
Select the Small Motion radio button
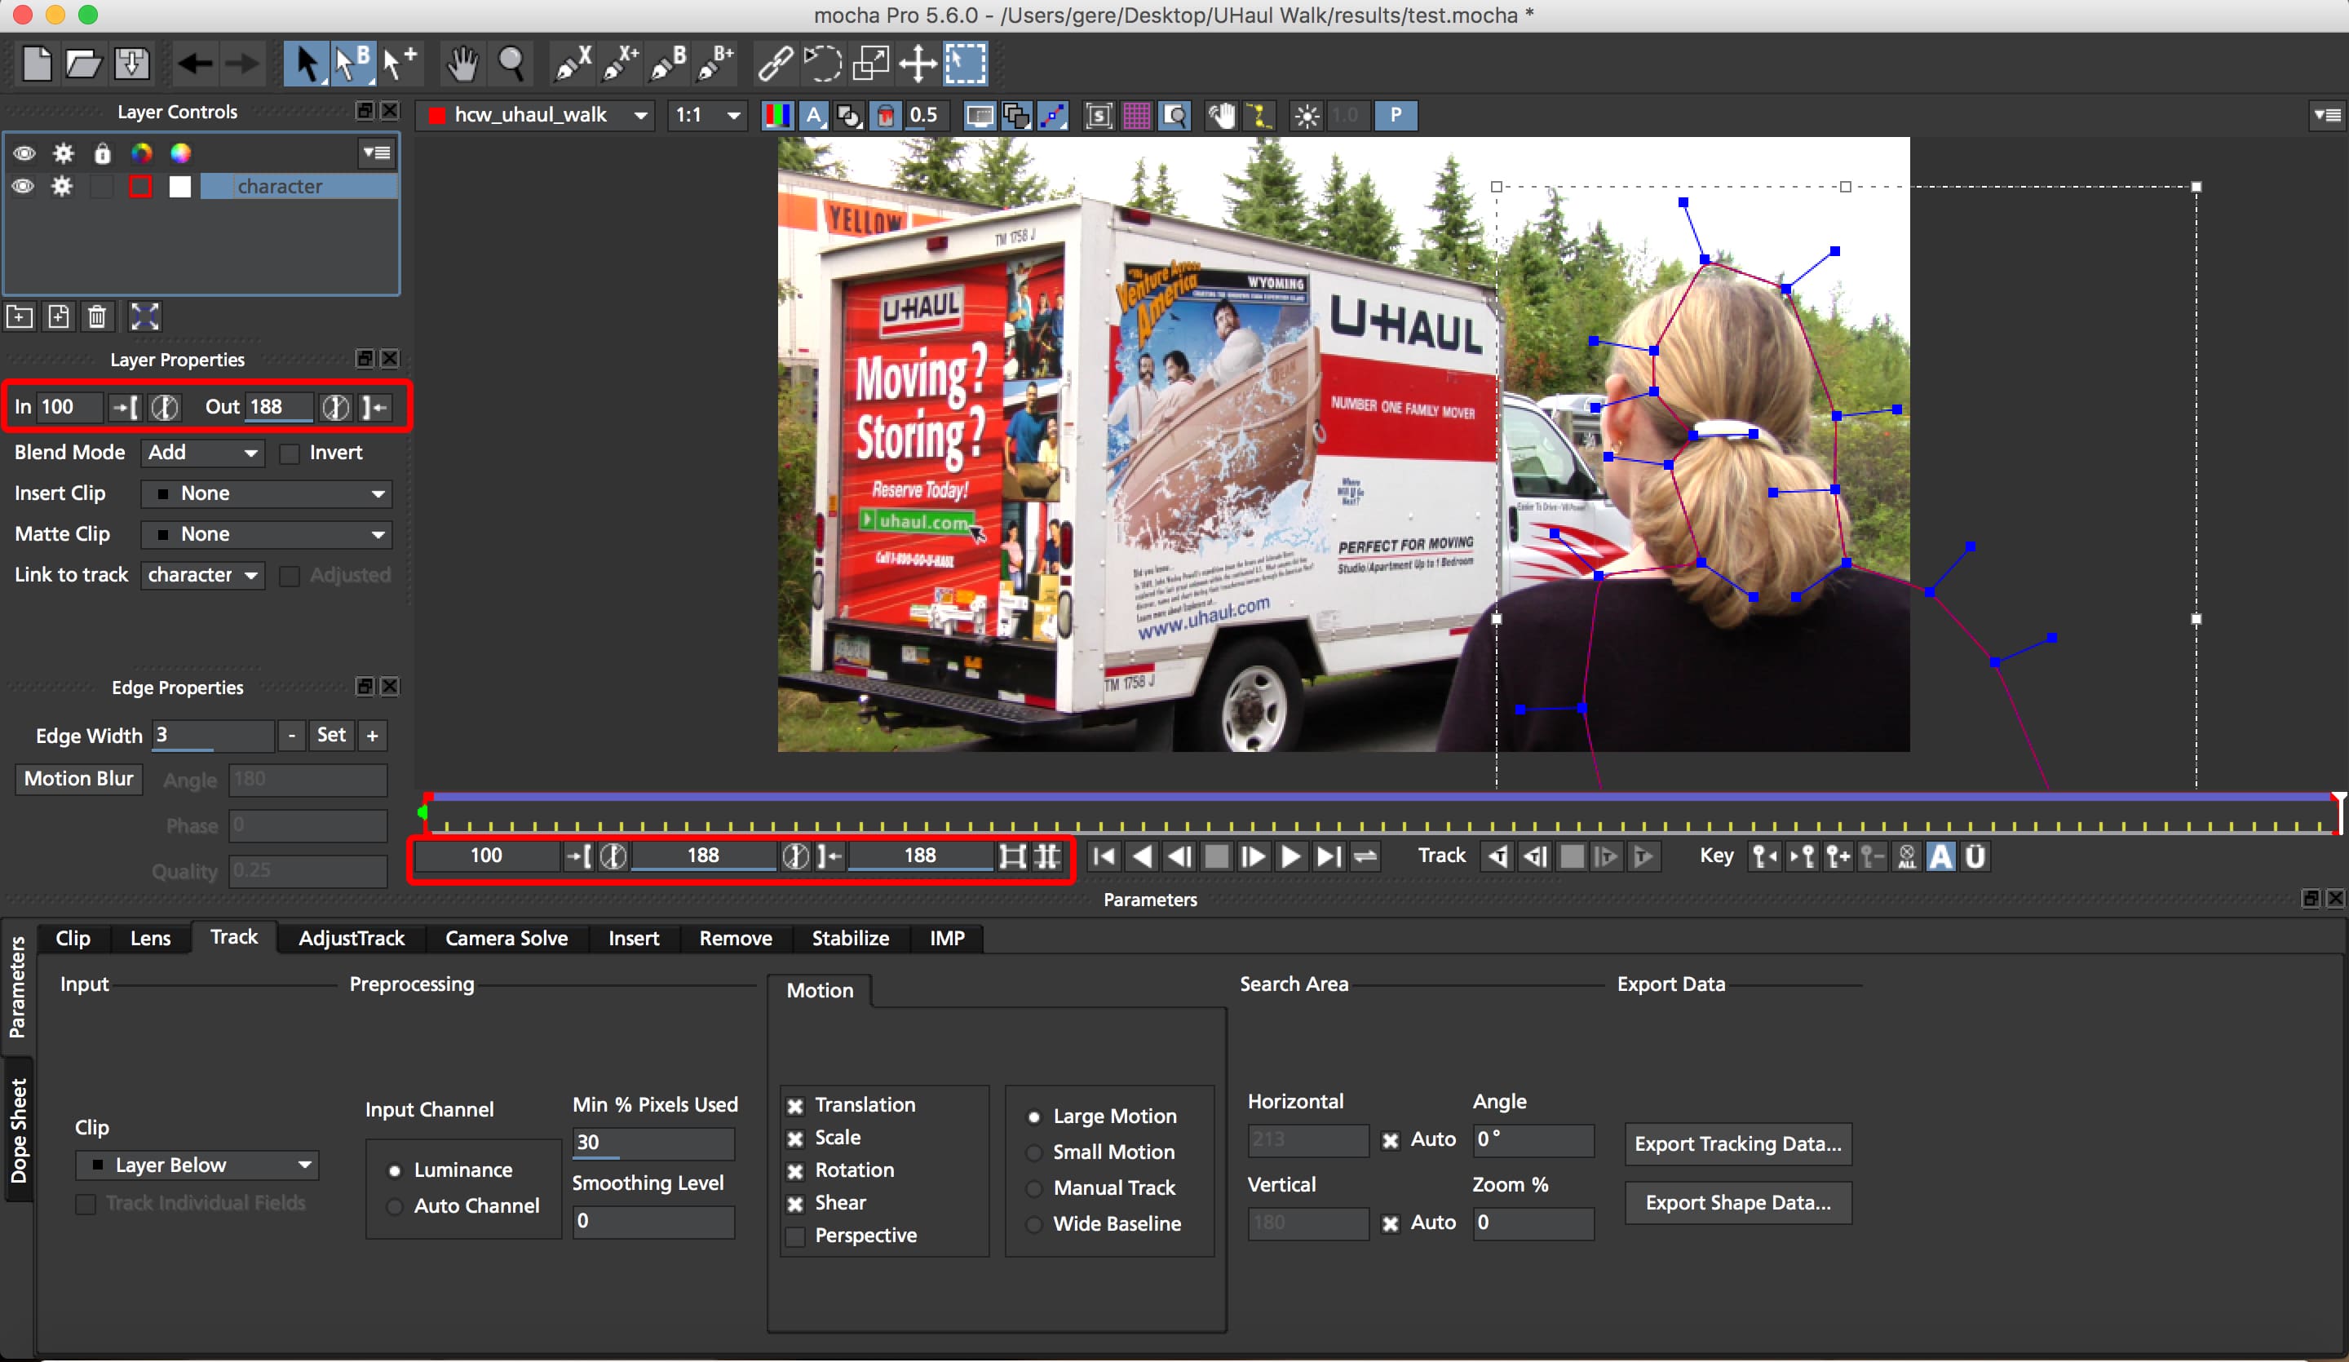click(1033, 1152)
